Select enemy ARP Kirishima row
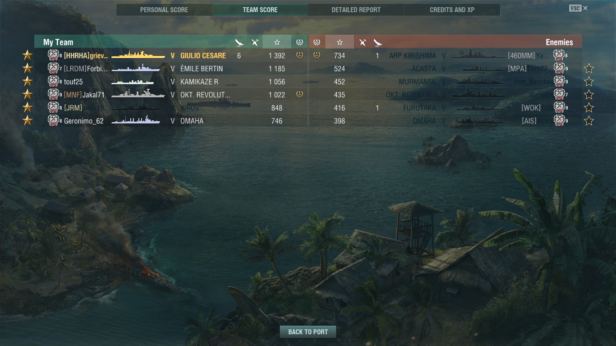 click(445, 55)
